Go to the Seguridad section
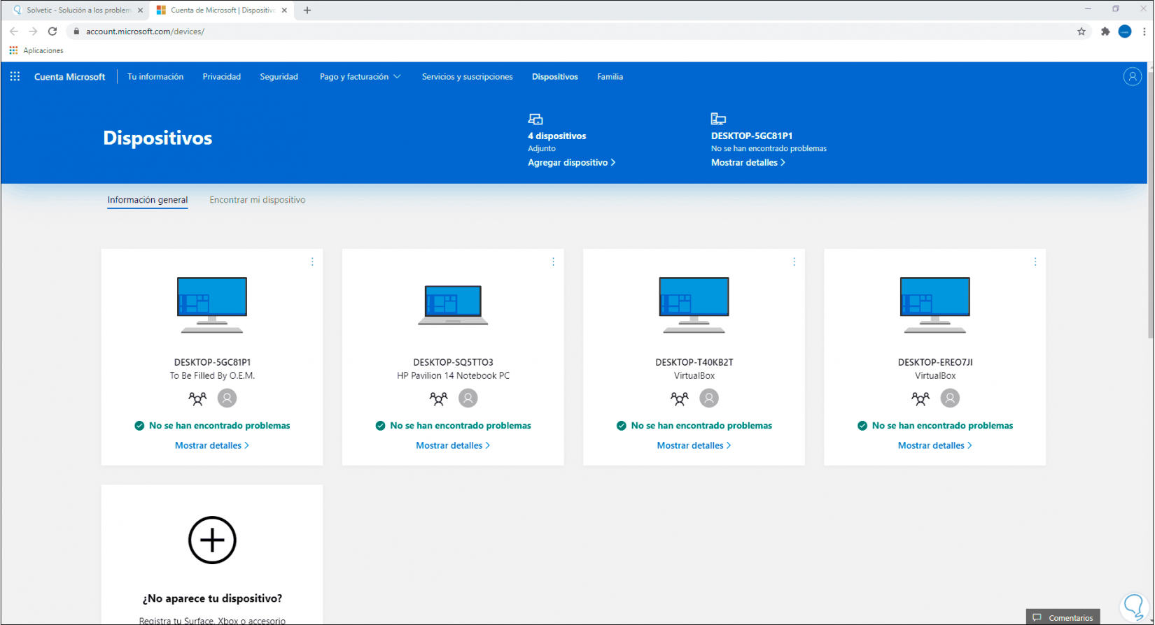The height and width of the screenshot is (625, 1155). pyautogui.click(x=279, y=77)
